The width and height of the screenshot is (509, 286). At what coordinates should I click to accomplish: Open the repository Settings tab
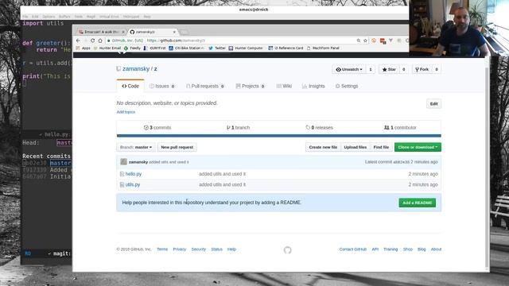(347, 86)
